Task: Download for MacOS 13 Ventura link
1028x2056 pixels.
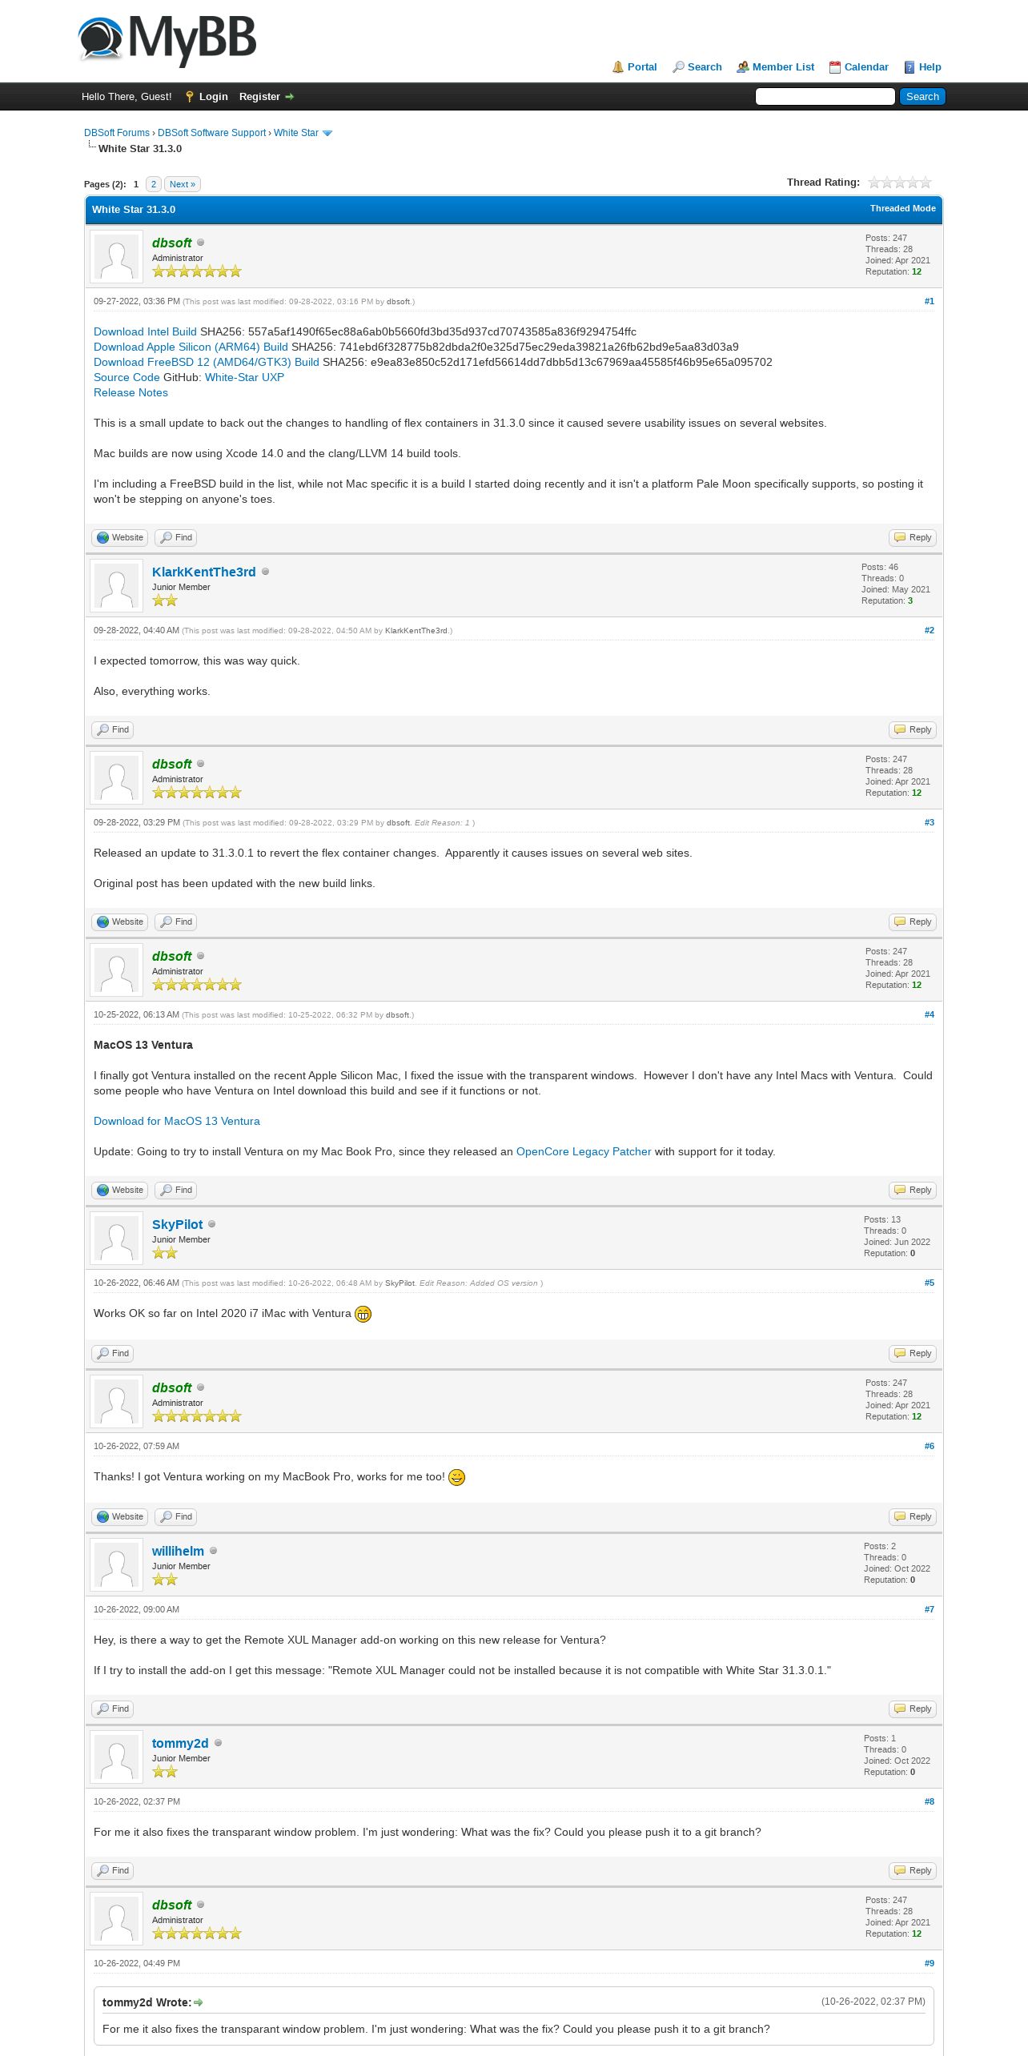Action: (x=177, y=1121)
